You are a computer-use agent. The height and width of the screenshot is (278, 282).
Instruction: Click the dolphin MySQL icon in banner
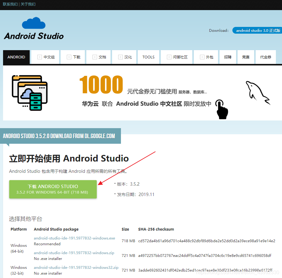point(258,92)
